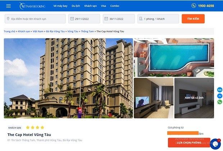Open Facebook Messenger chat icon
Image resolution: width=223 pixels, height=151 pixels.
tap(220, 96)
